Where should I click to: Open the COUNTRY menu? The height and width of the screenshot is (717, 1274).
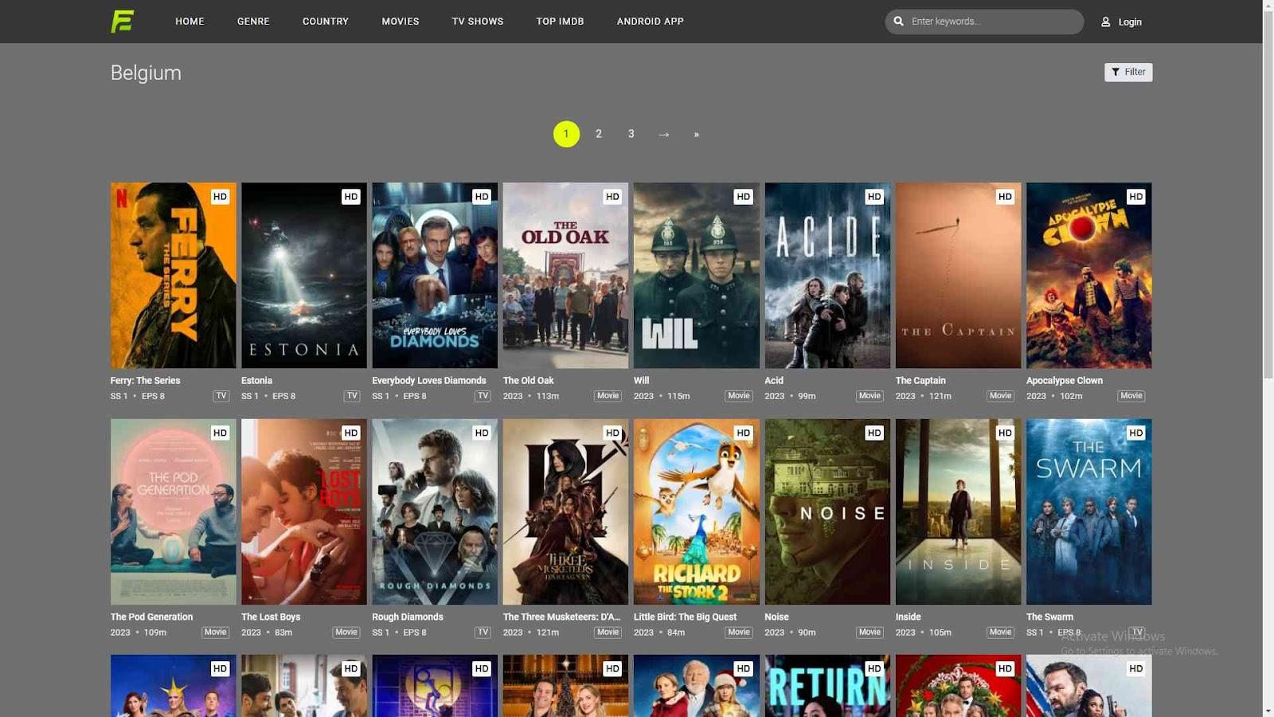(x=326, y=22)
